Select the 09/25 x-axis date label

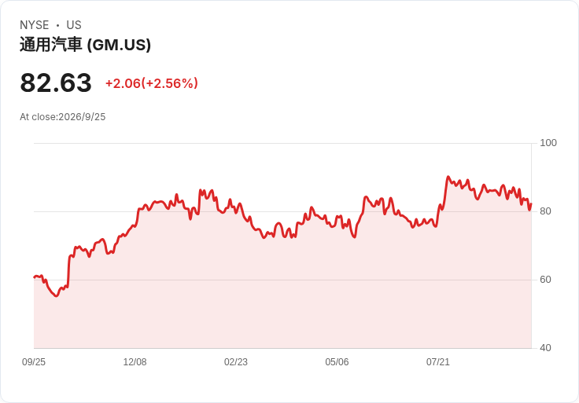[x=34, y=362]
